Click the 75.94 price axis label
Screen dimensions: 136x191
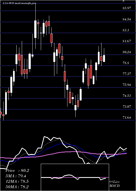(127, 85)
